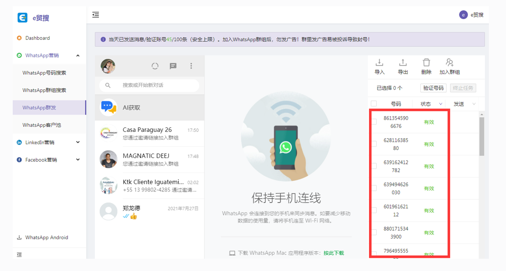This screenshot has height=271, width=506.
Task: Open MAGNATIC DEEJ chat
Action: coord(150,160)
